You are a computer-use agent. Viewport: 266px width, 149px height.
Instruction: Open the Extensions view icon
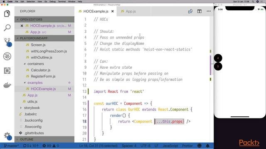tap(7, 71)
